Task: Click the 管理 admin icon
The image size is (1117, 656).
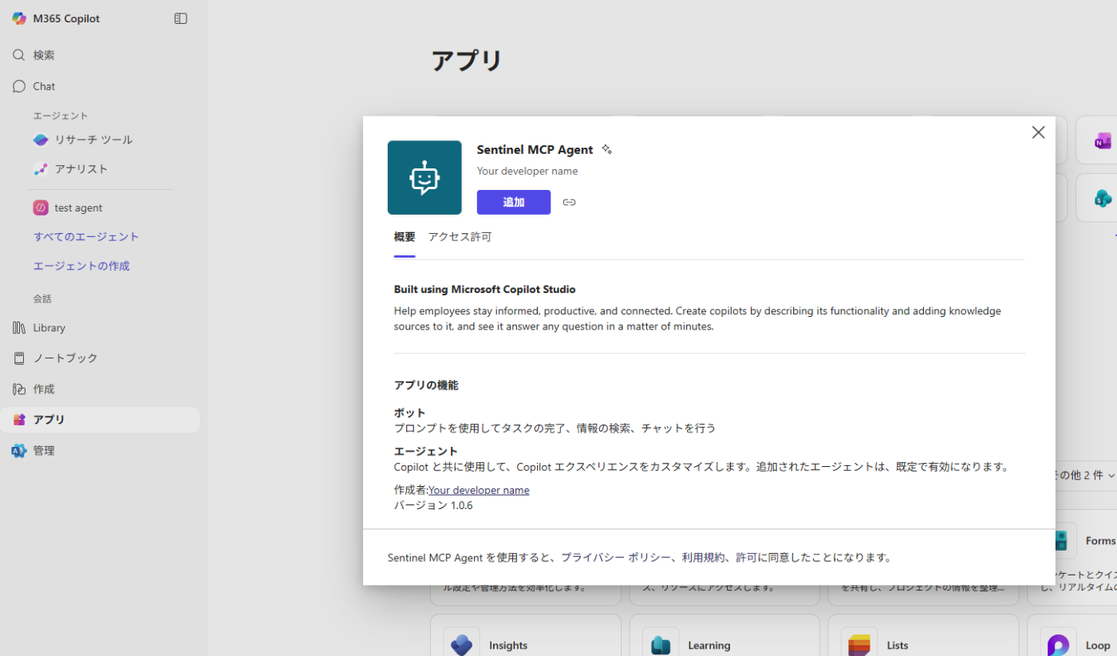Action: pyautogui.click(x=19, y=451)
